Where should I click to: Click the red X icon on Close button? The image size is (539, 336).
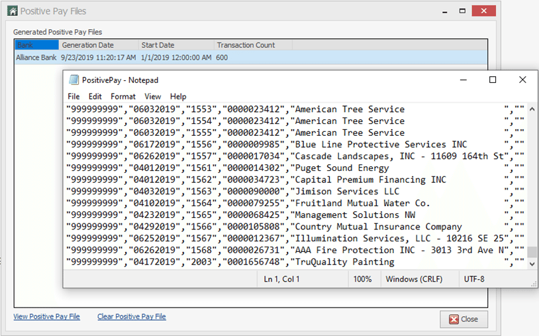coord(454,319)
